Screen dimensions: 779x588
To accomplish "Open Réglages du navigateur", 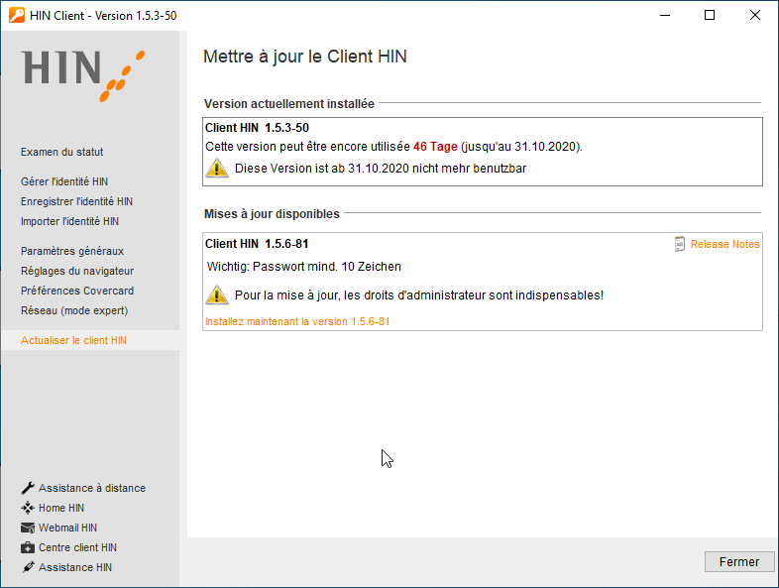I will click(x=77, y=272).
